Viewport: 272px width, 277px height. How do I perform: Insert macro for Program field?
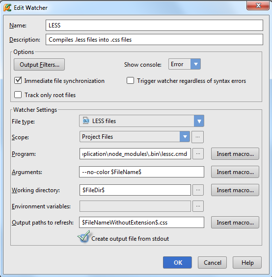click(x=235, y=154)
